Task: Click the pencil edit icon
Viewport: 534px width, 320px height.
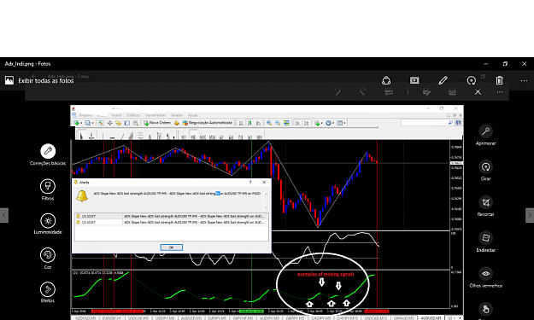Action: (x=443, y=80)
